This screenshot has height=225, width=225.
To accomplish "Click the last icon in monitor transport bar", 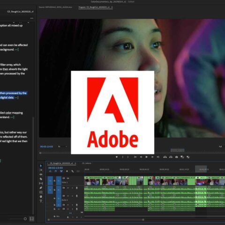I will pyautogui.click(x=188, y=157).
